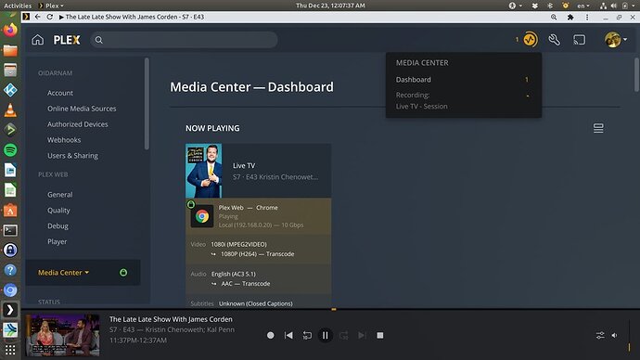Click the Late Late Show poster thumbnail
This screenshot has width=640, height=360.
coord(204,171)
